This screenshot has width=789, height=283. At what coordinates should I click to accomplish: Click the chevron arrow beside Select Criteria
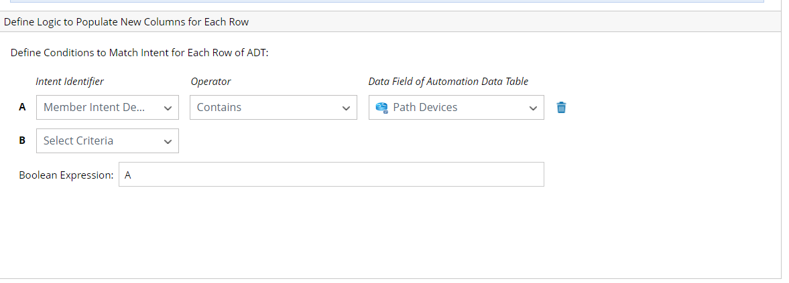pyautogui.click(x=168, y=141)
